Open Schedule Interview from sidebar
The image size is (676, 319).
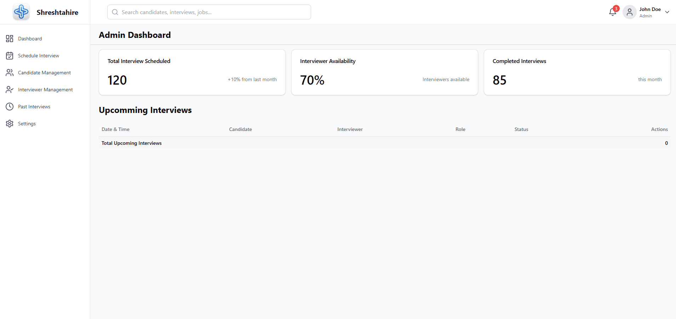(x=38, y=56)
